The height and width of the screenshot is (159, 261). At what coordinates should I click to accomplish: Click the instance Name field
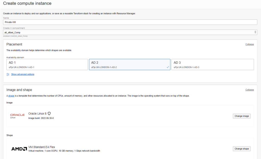pos(130,22)
